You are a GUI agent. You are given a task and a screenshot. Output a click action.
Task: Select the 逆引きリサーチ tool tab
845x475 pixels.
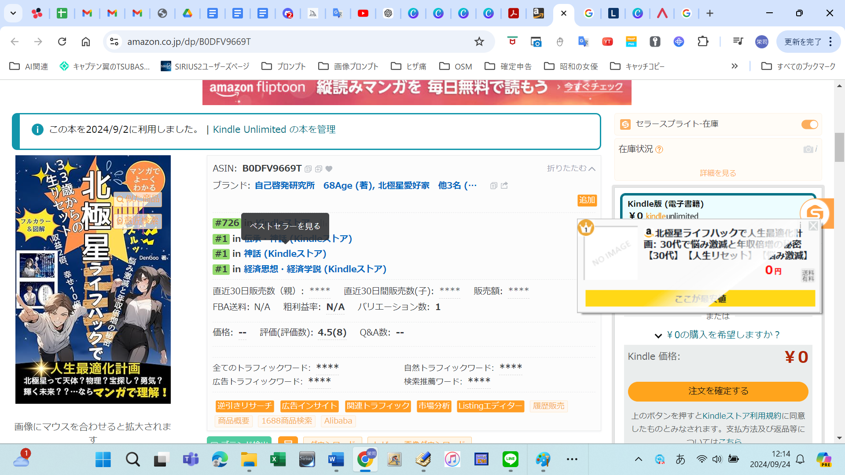coord(245,406)
